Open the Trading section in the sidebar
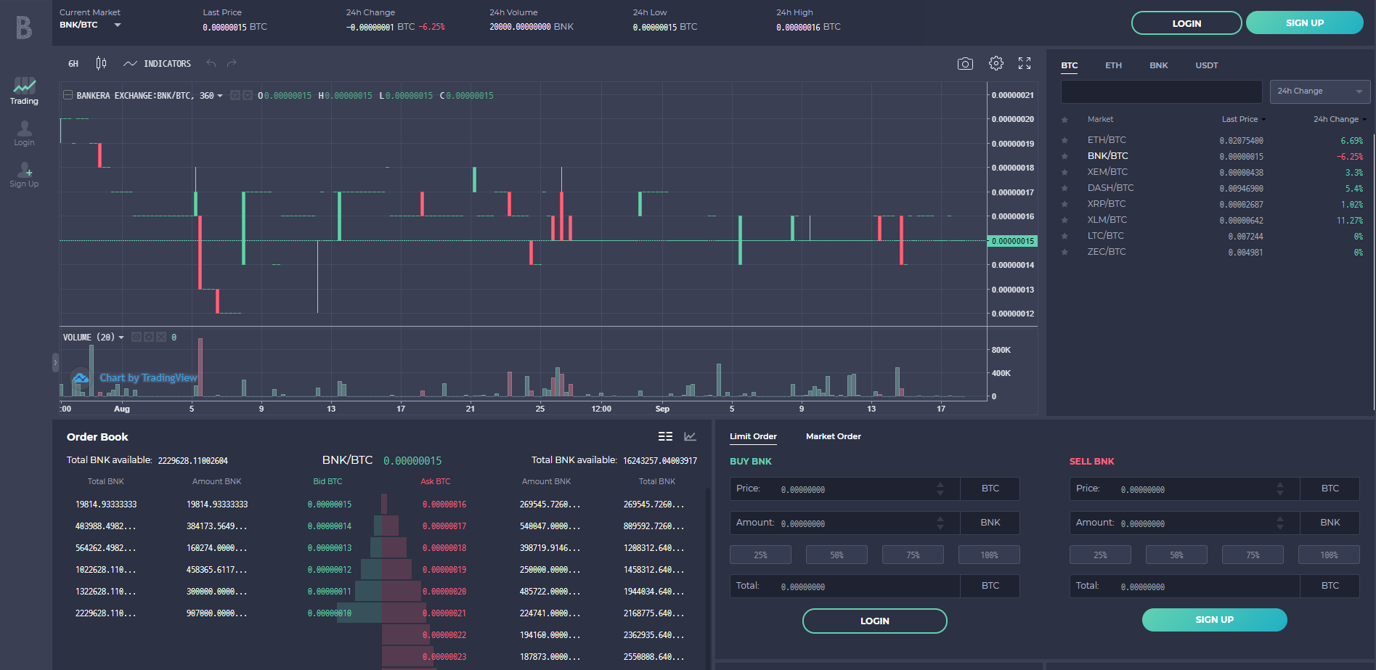 [x=24, y=91]
